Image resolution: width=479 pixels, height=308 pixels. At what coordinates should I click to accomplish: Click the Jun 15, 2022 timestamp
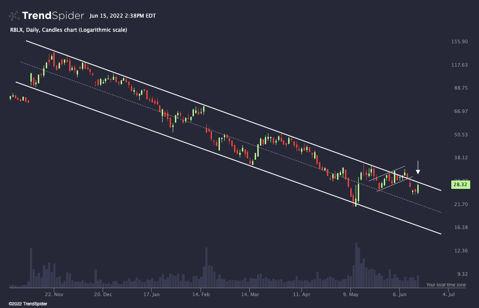[x=122, y=16]
